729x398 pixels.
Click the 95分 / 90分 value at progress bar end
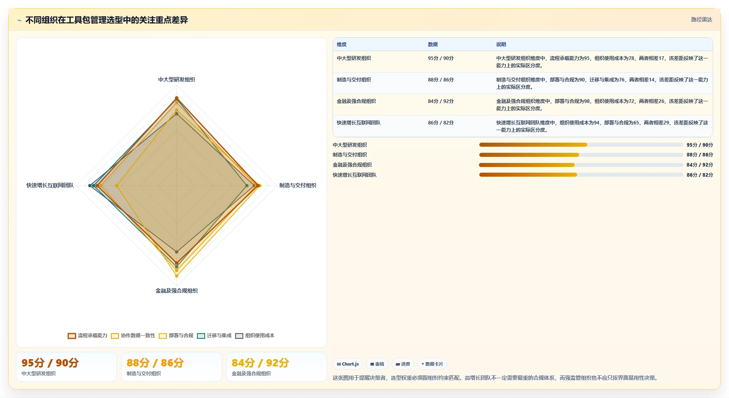(700, 145)
